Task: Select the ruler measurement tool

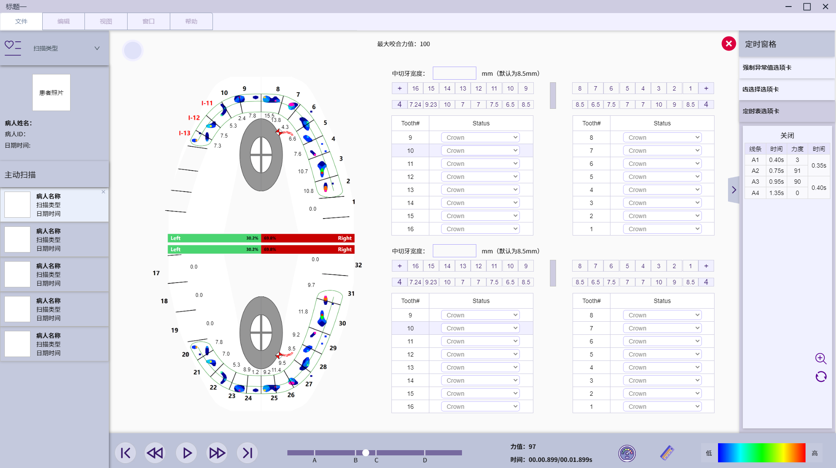Action: click(x=667, y=453)
